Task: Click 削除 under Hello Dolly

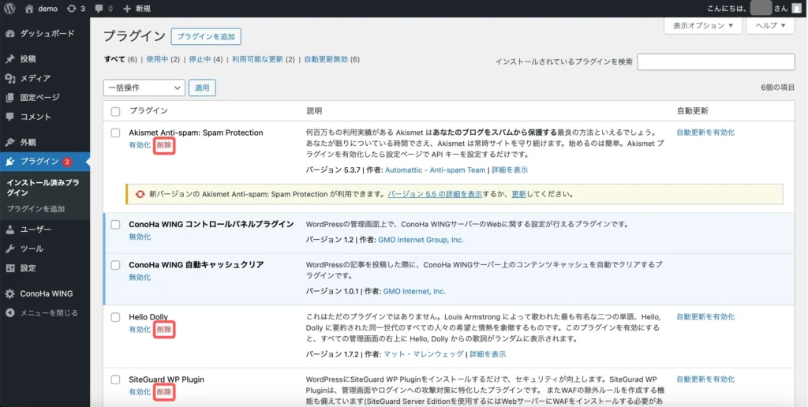Action: 164,330
